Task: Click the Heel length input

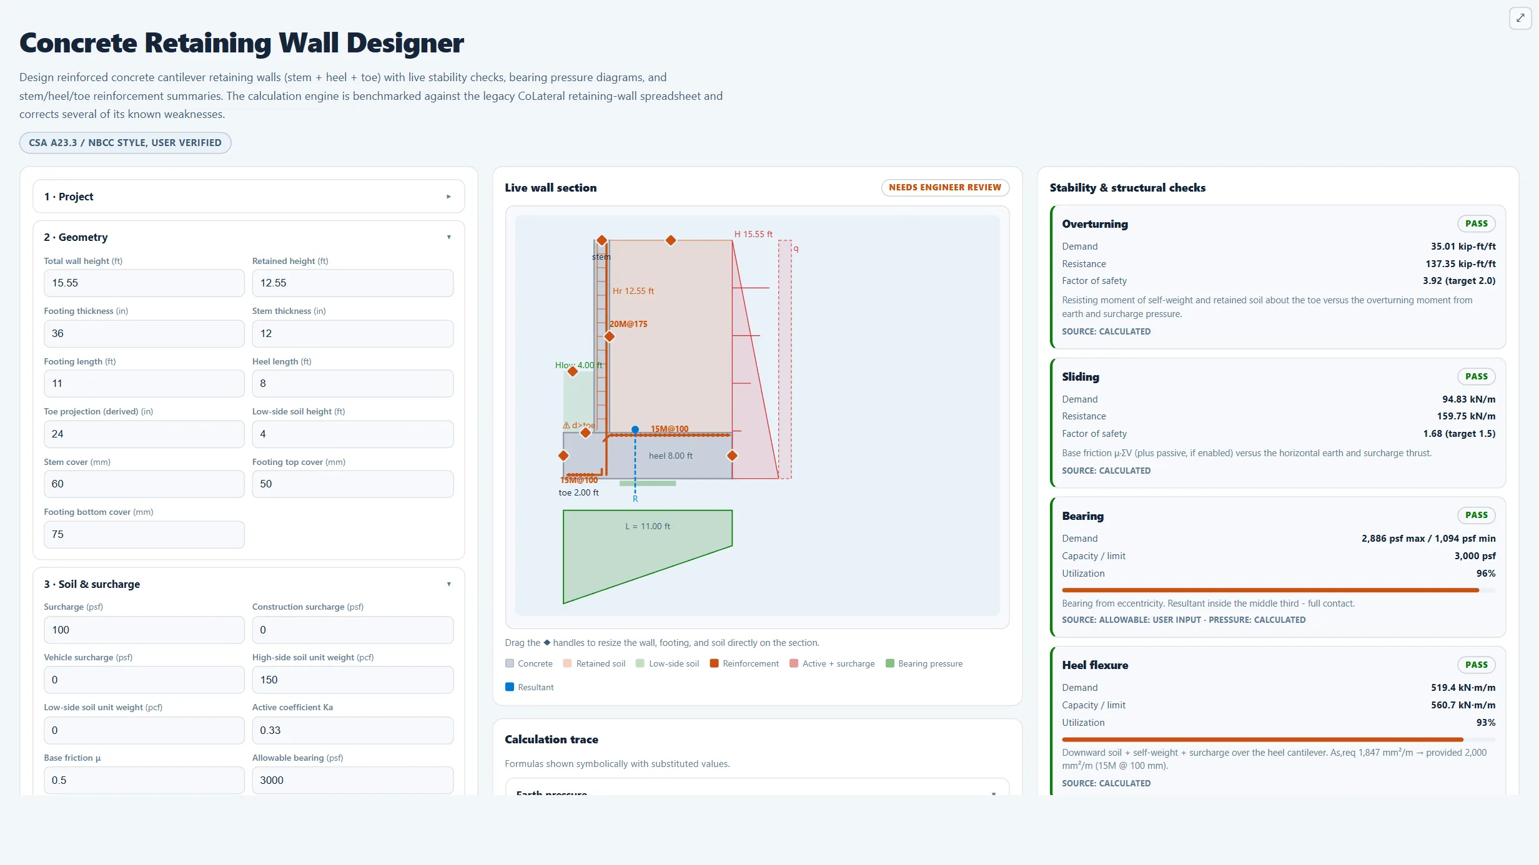Action: click(x=352, y=384)
